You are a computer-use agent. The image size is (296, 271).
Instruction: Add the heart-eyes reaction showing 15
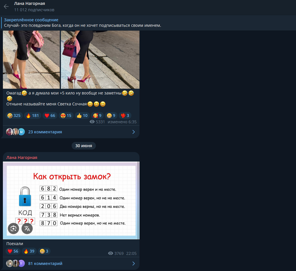point(66,115)
